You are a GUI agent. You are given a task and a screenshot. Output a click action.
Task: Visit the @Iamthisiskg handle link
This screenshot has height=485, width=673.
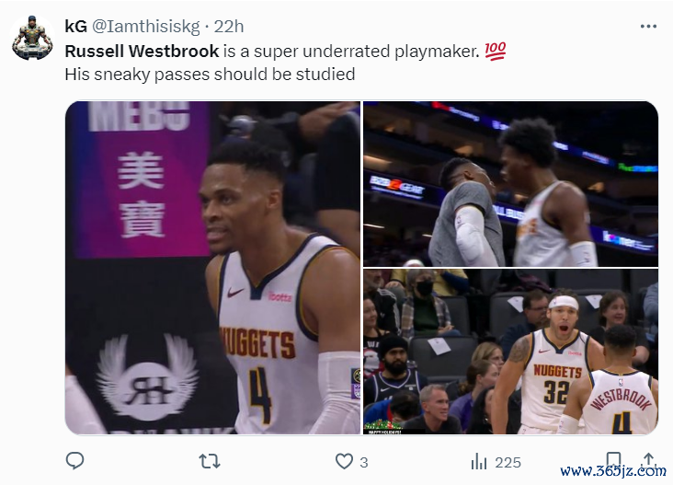point(146,27)
